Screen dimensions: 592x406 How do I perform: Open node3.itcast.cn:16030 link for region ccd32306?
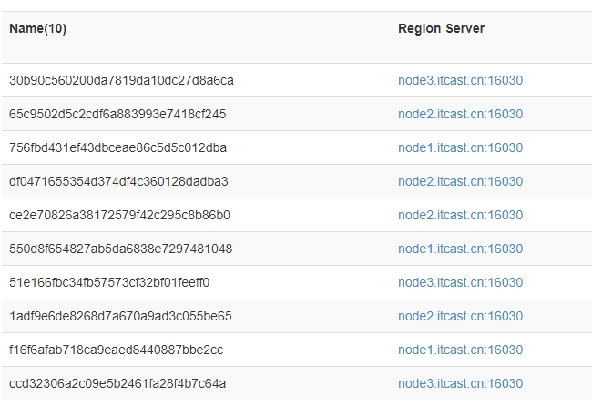pyautogui.click(x=460, y=383)
